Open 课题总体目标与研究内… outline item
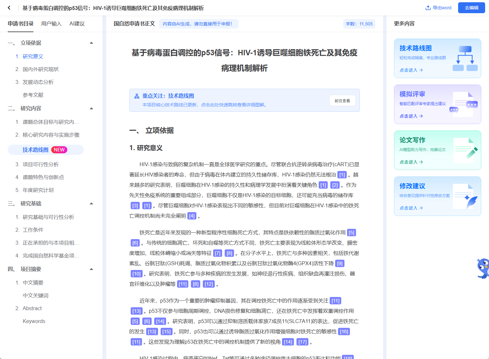The height and width of the screenshot is (359, 489). pos(51,122)
